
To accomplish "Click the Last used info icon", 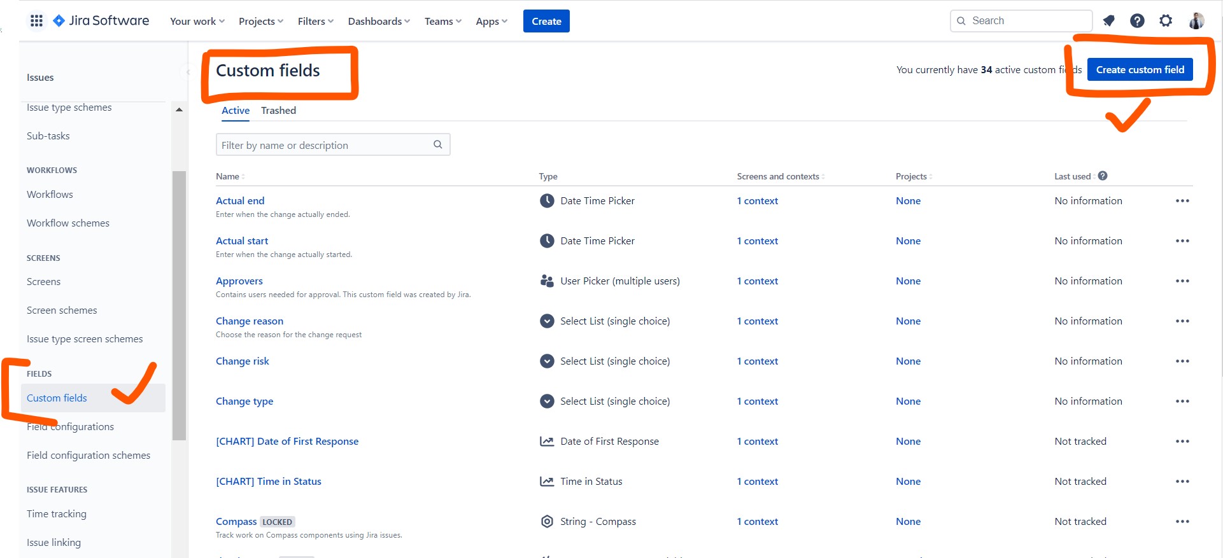I will [x=1103, y=176].
